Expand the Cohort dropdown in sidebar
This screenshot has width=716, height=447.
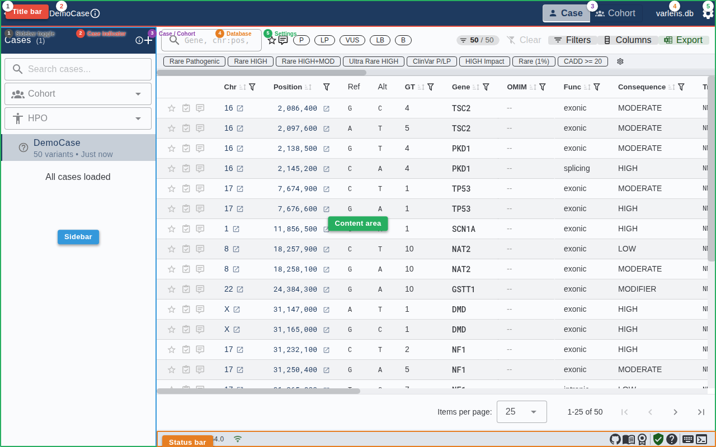click(78, 94)
